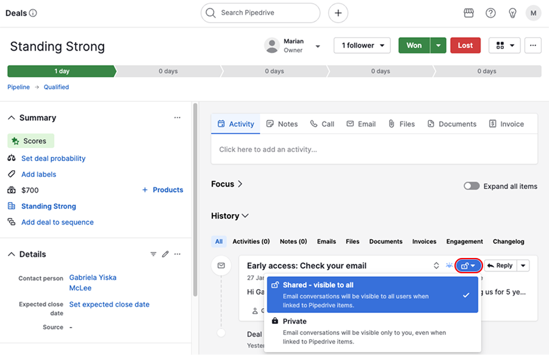Collapse the History section

[230, 216]
